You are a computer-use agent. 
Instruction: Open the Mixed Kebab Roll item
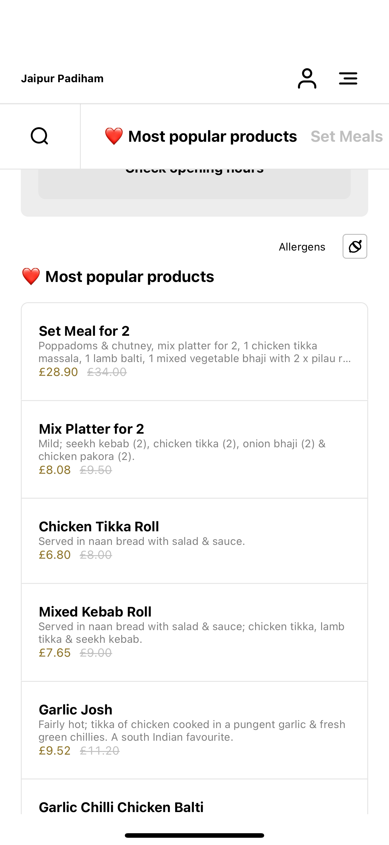[x=194, y=633]
